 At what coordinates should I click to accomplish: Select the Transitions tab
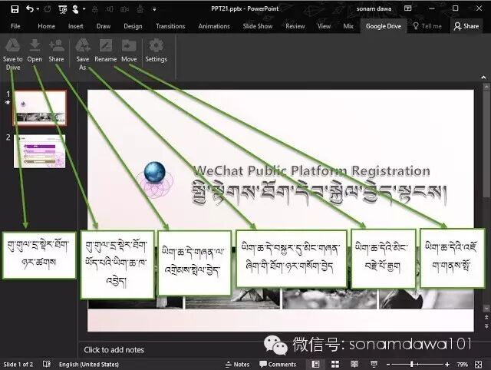click(x=170, y=26)
